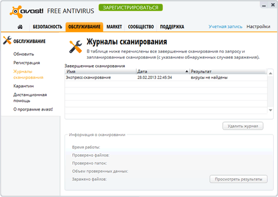Click the scan list scroll-down arrow

[271, 110]
